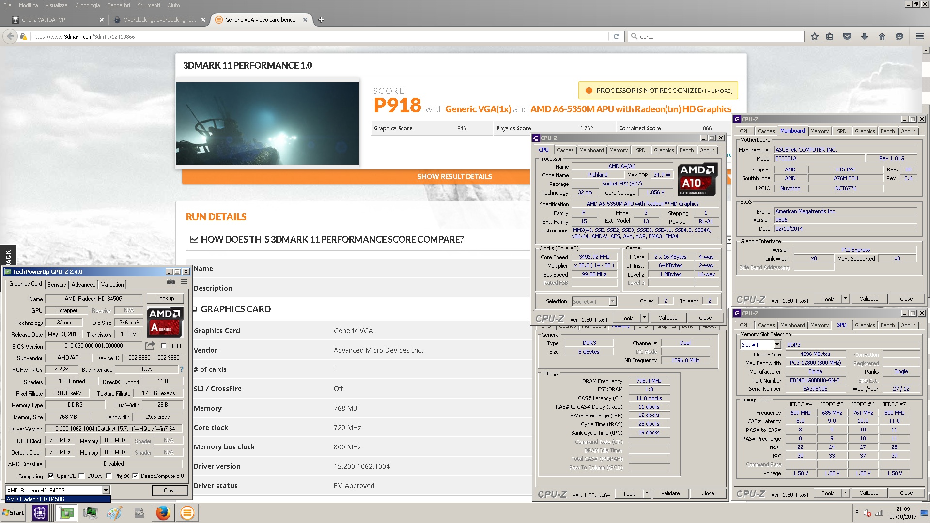Open a new tab with the plus button
Screen dimensions: 930x523
pyautogui.click(x=321, y=20)
